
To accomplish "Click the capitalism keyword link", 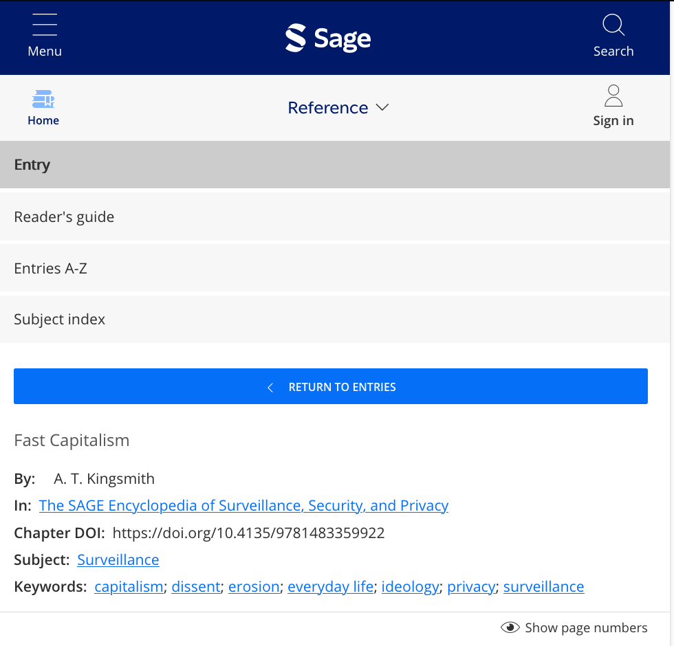I will tap(129, 587).
